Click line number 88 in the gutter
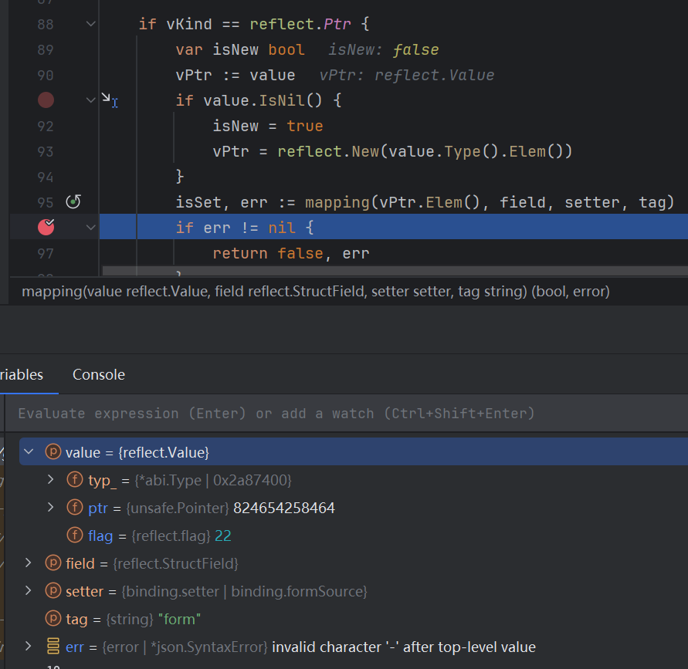This screenshot has height=669, width=688. pos(46,24)
